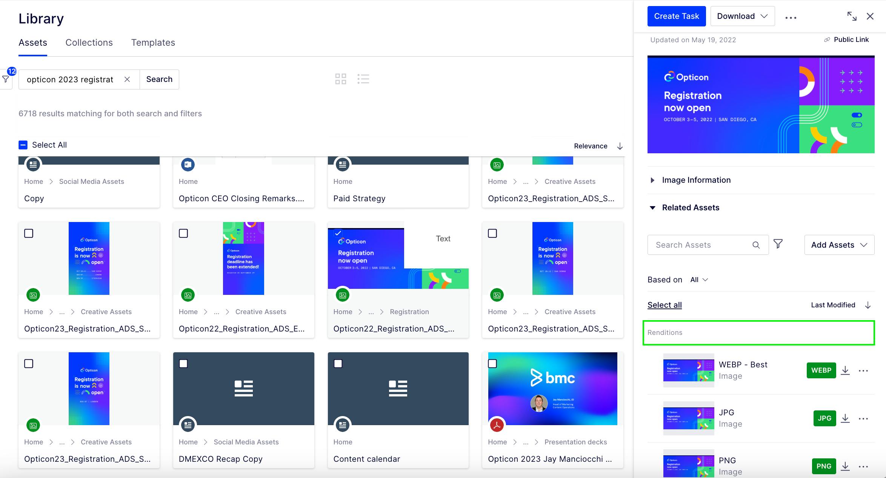The image size is (886, 478).
Task: Switch to the Collections tab
Action: click(x=89, y=43)
